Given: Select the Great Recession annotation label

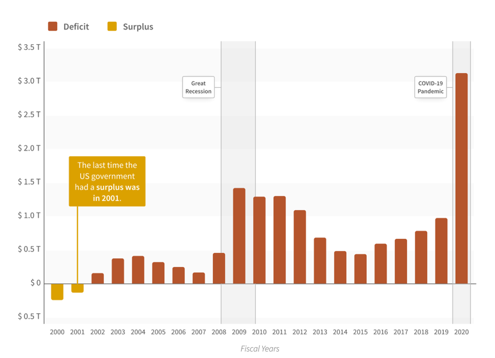Looking at the screenshot, I should tap(198, 87).
